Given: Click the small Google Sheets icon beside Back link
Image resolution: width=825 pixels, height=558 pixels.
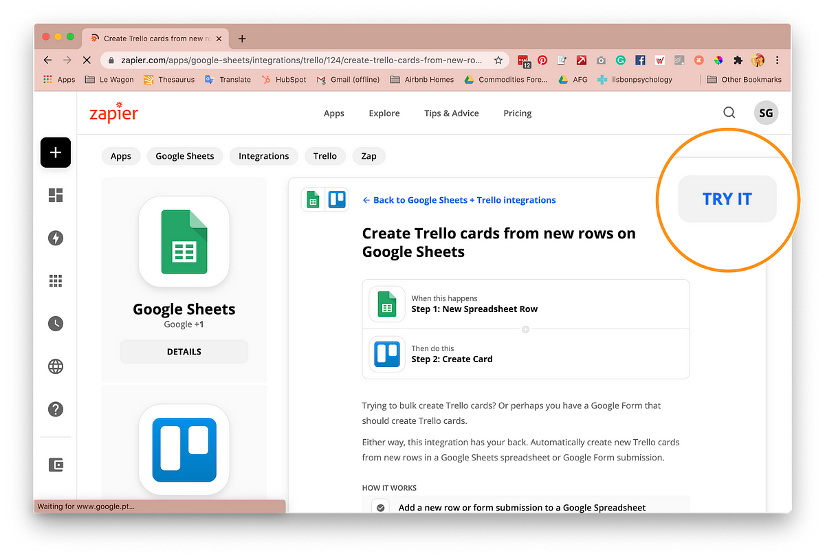Looking at the screenshot, I should (x=313, y=199).
